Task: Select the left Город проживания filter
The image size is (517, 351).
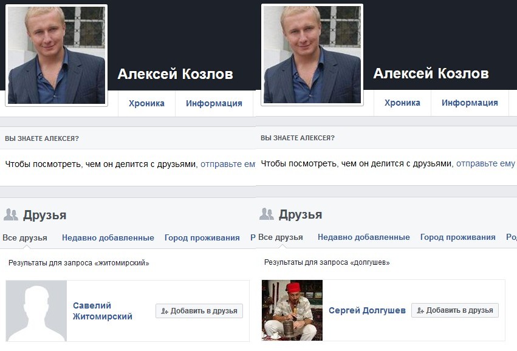Action: tap(202, 237)
